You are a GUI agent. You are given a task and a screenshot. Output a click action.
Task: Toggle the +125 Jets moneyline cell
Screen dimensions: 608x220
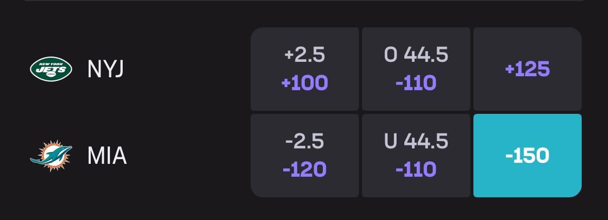(527, 69)
